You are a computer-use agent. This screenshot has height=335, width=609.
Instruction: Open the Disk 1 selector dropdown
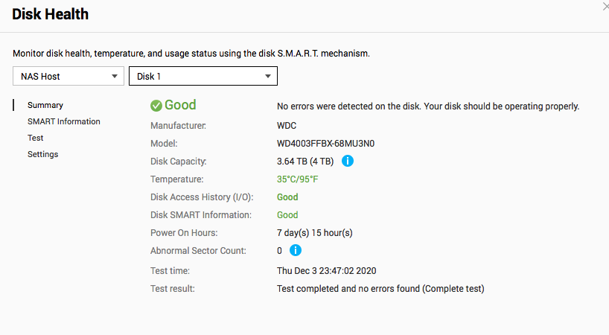[x=203, y=76]
